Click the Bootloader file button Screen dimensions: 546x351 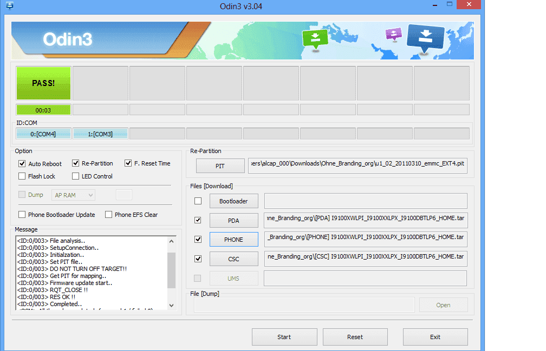coord(233,201)
